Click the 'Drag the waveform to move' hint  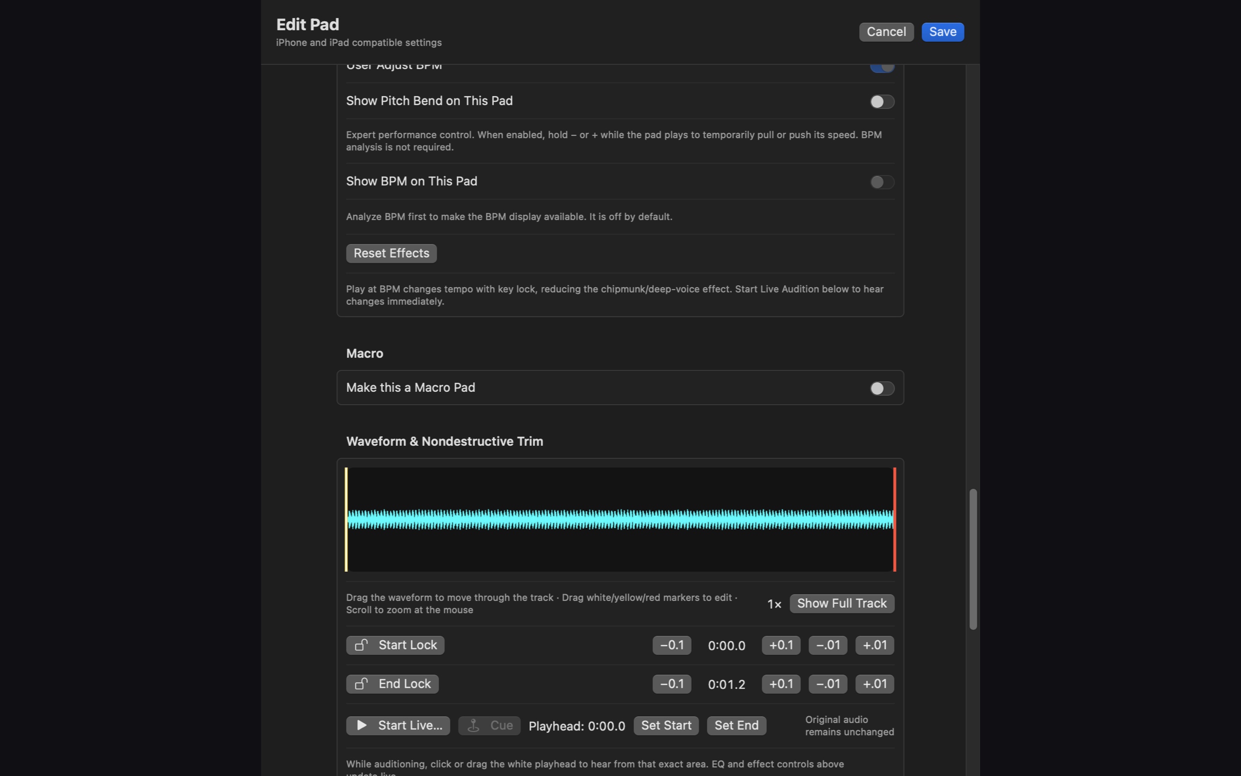click(x=541, y=603)
